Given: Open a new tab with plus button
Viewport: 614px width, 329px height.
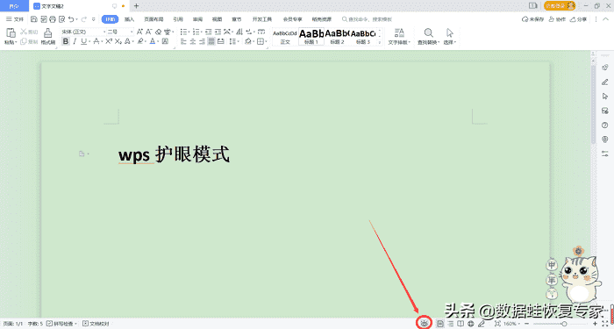Looking at the screenshot, I should pos(136,6).
